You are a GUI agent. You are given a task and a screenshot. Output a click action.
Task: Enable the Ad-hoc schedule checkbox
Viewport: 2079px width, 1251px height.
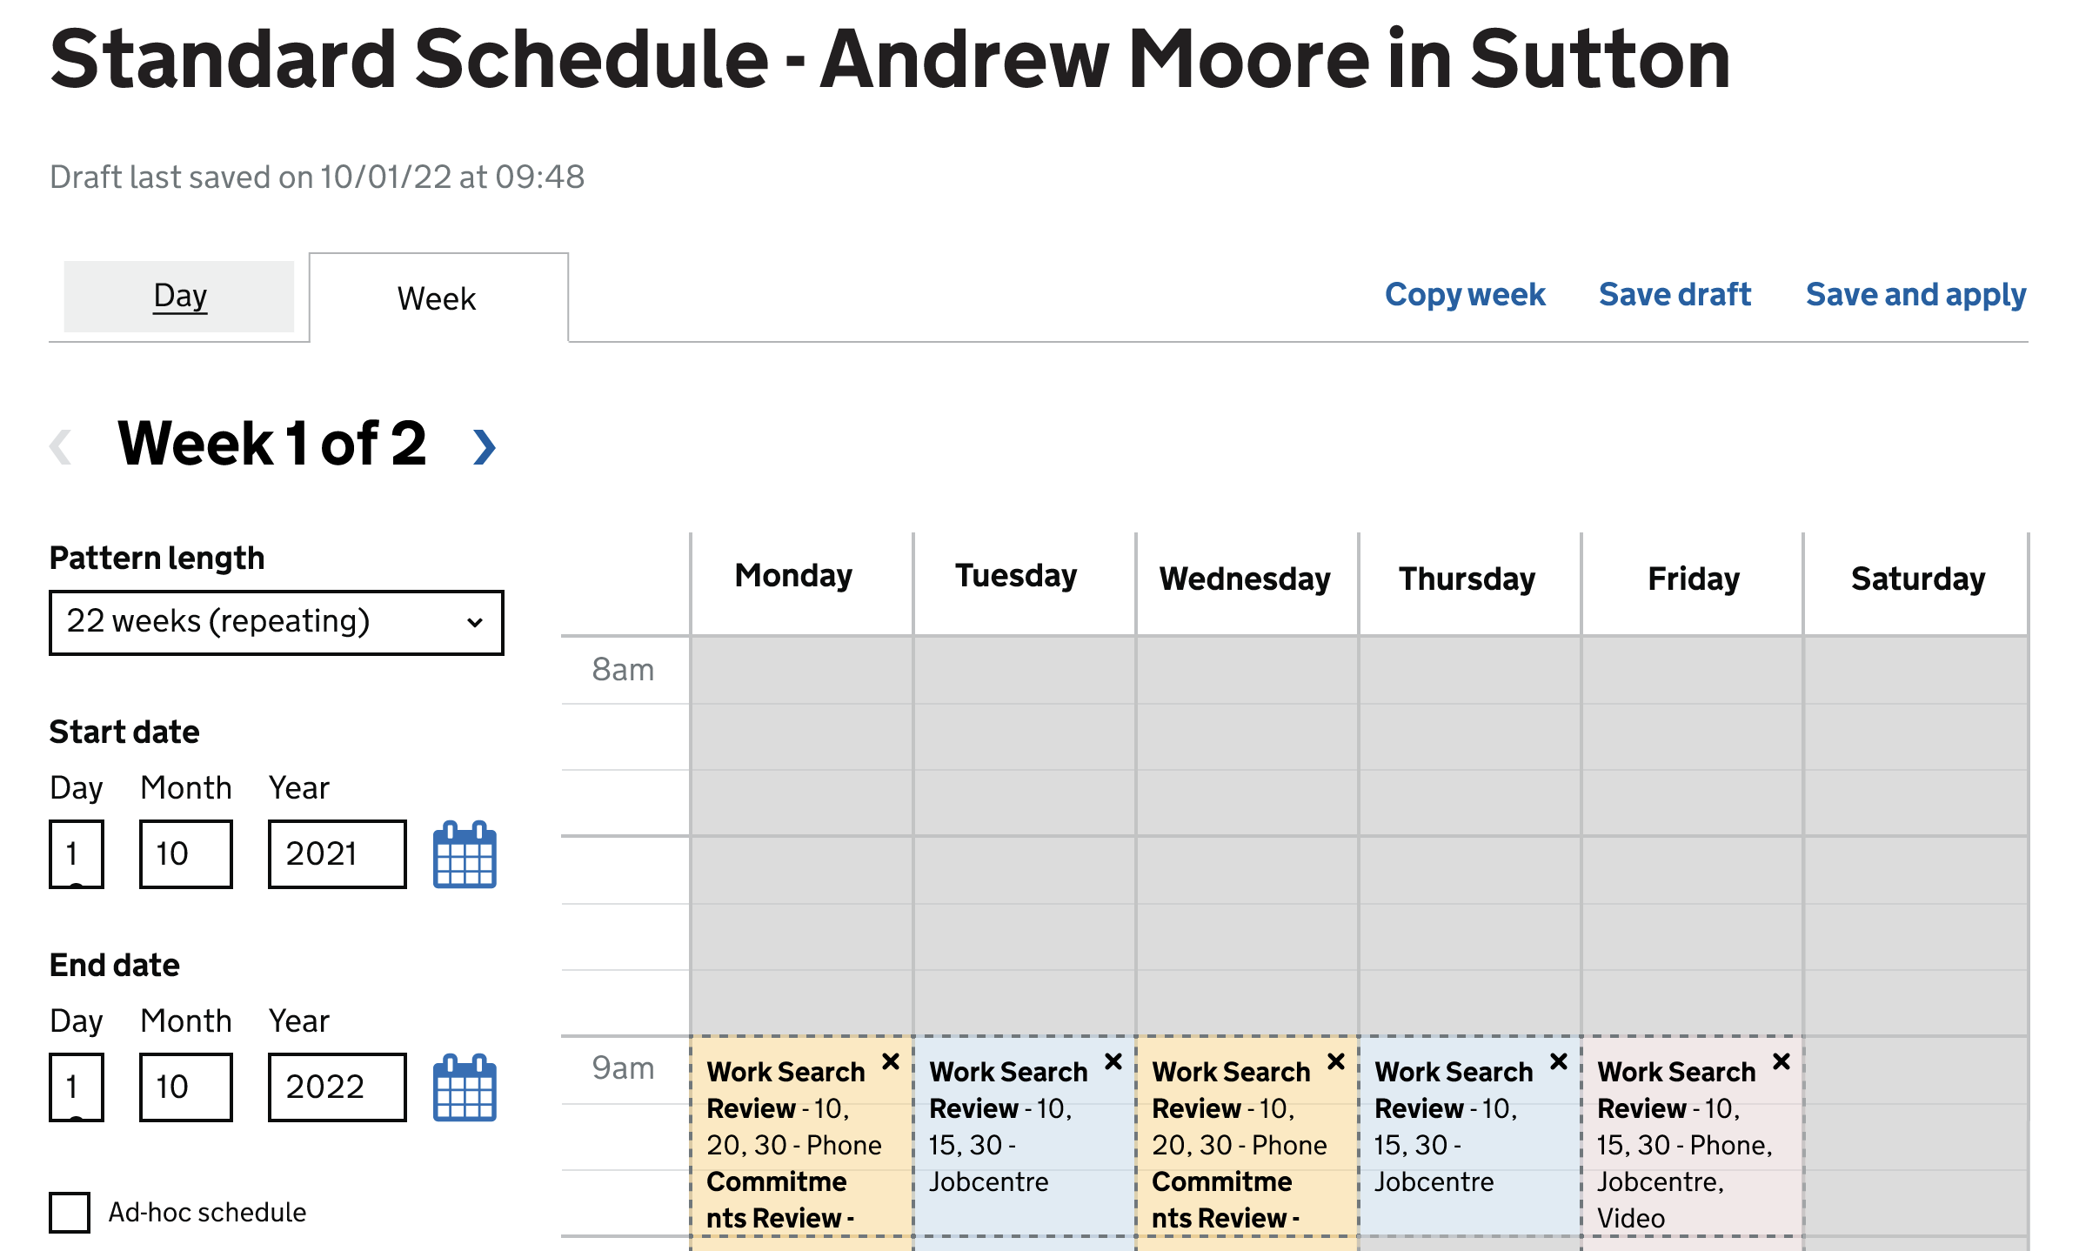(x=70, y=1212)
